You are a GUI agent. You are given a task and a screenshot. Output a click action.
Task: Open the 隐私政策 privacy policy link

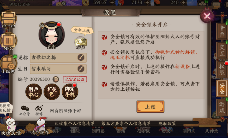tap(167, 123)
